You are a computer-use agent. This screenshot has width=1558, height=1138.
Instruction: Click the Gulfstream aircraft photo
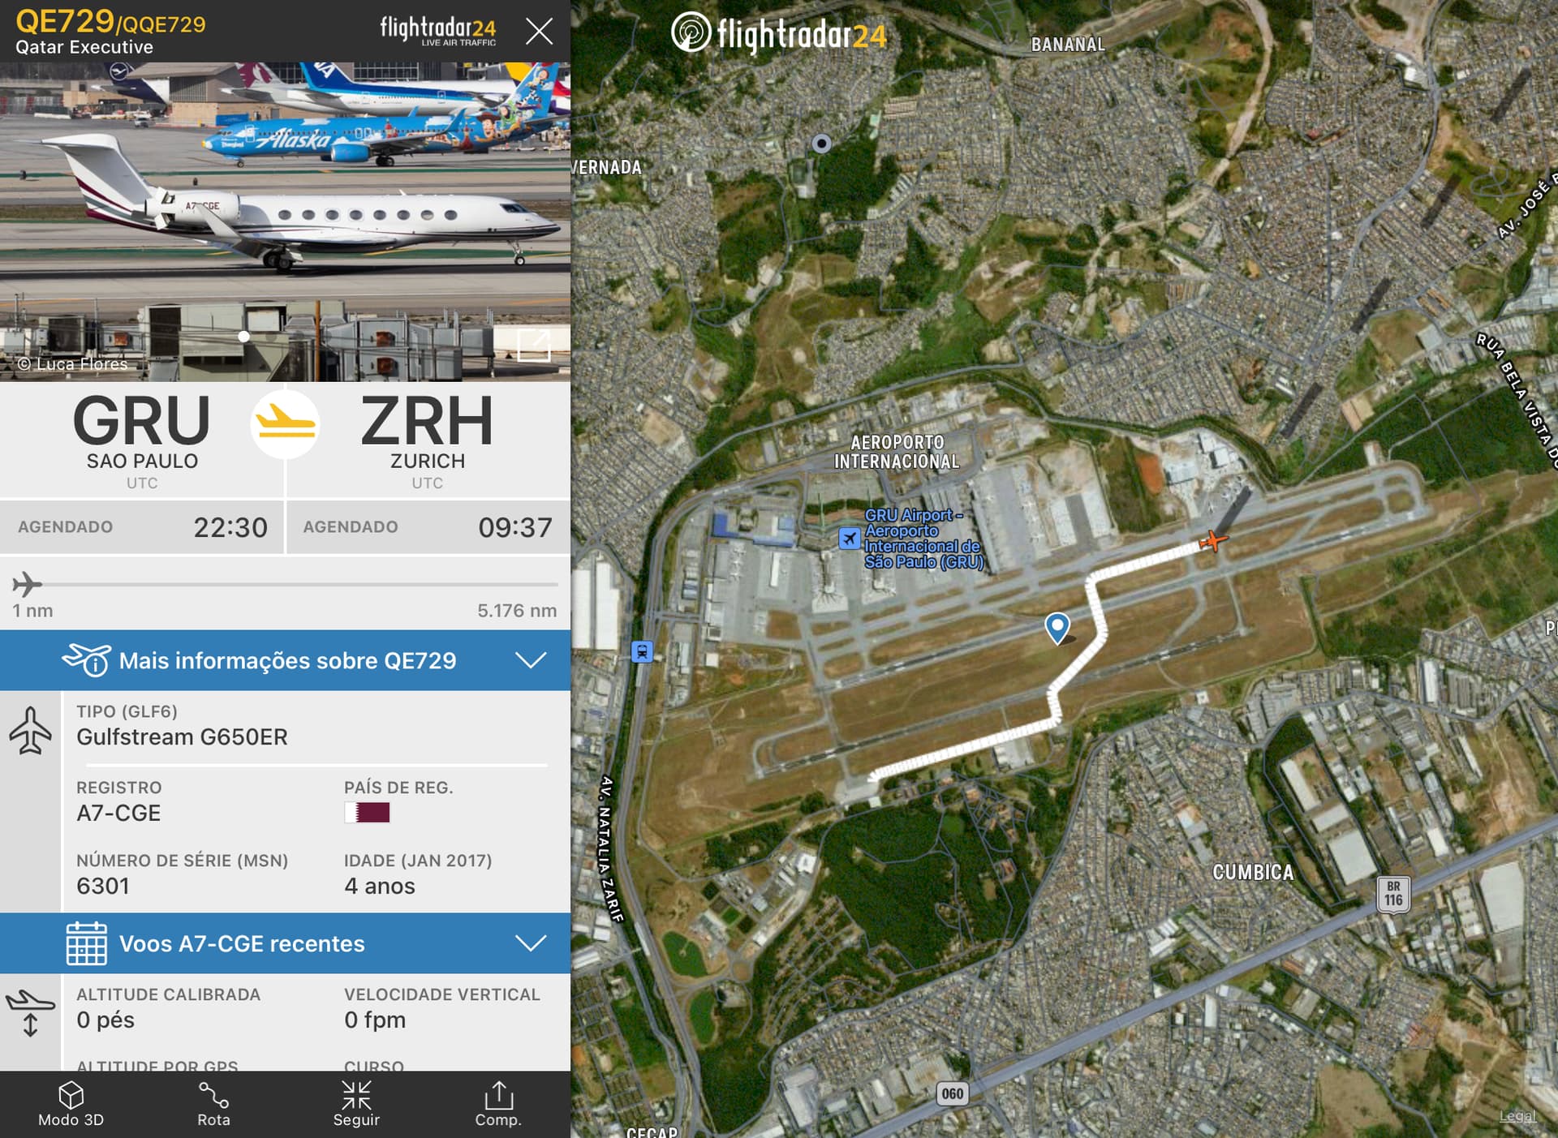[x=285, y=221]
